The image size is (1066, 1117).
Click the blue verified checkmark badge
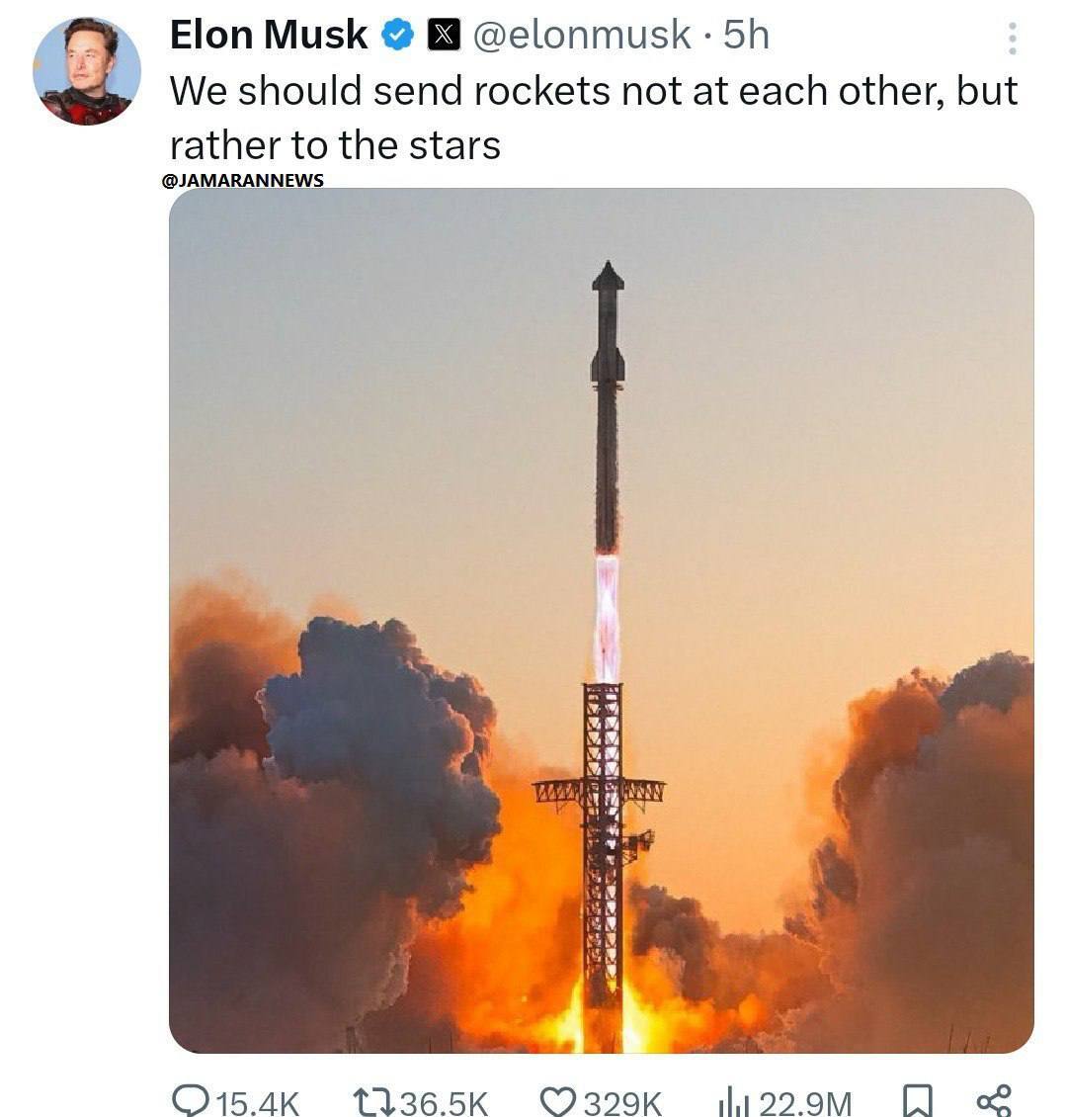397,36
